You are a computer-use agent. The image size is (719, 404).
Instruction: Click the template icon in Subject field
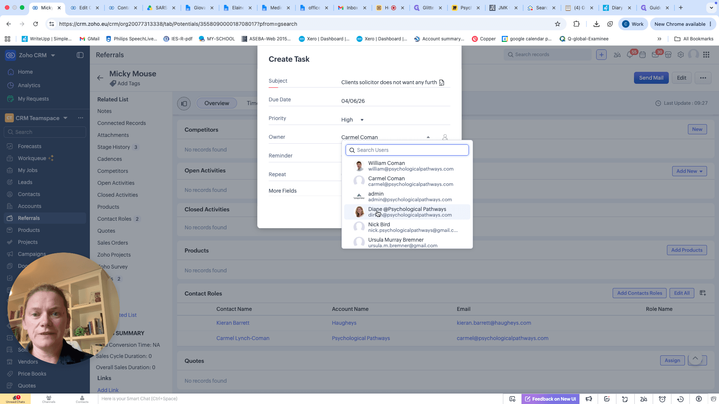[x=442, y=83]
